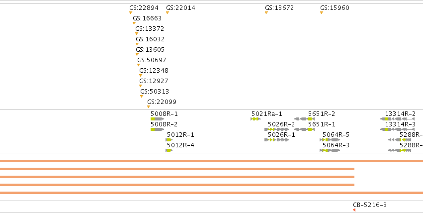Click the 5012R-4 transcript name
423x213 pixels.
coord(180,145)
